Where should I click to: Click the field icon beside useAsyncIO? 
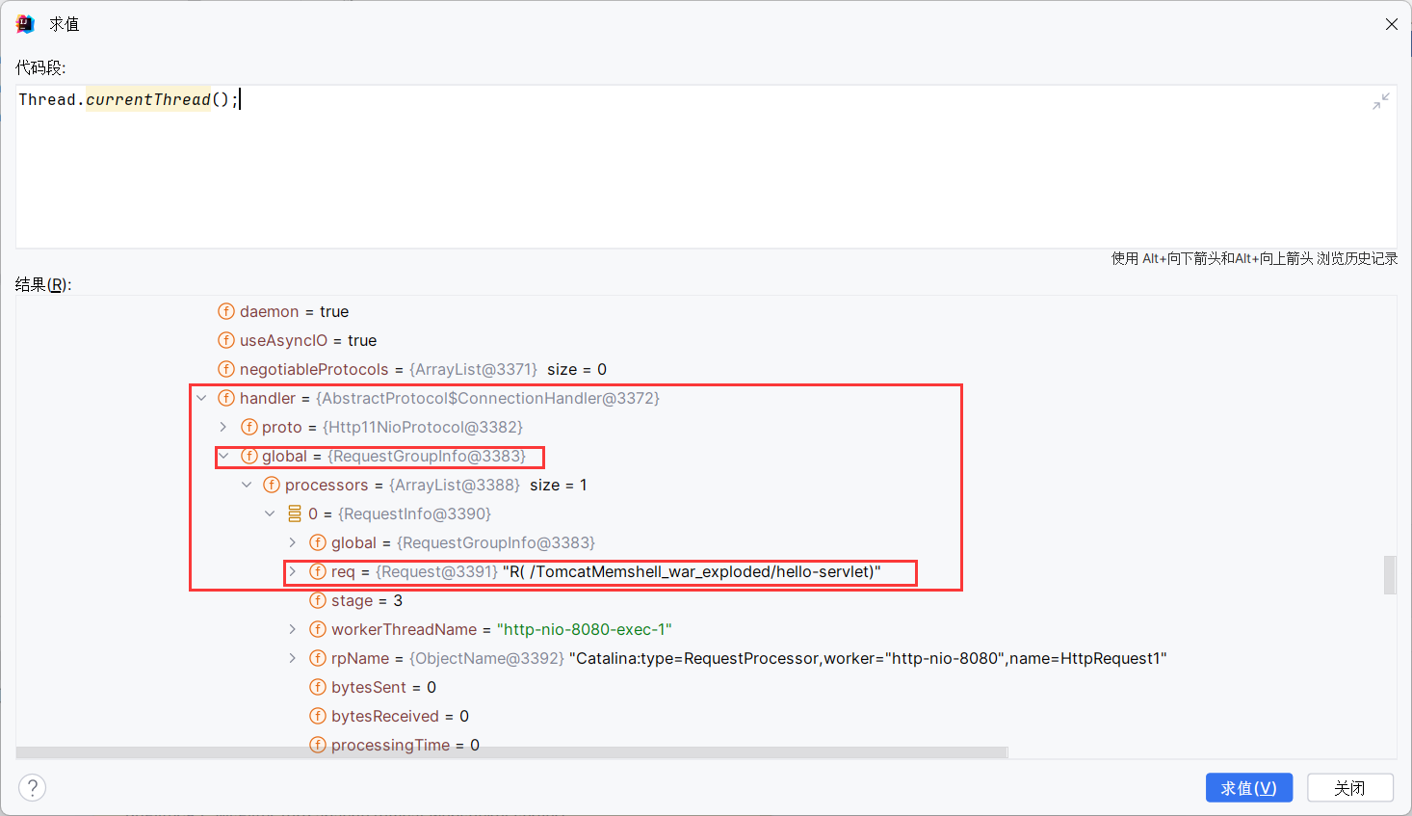tap(226, 340)
